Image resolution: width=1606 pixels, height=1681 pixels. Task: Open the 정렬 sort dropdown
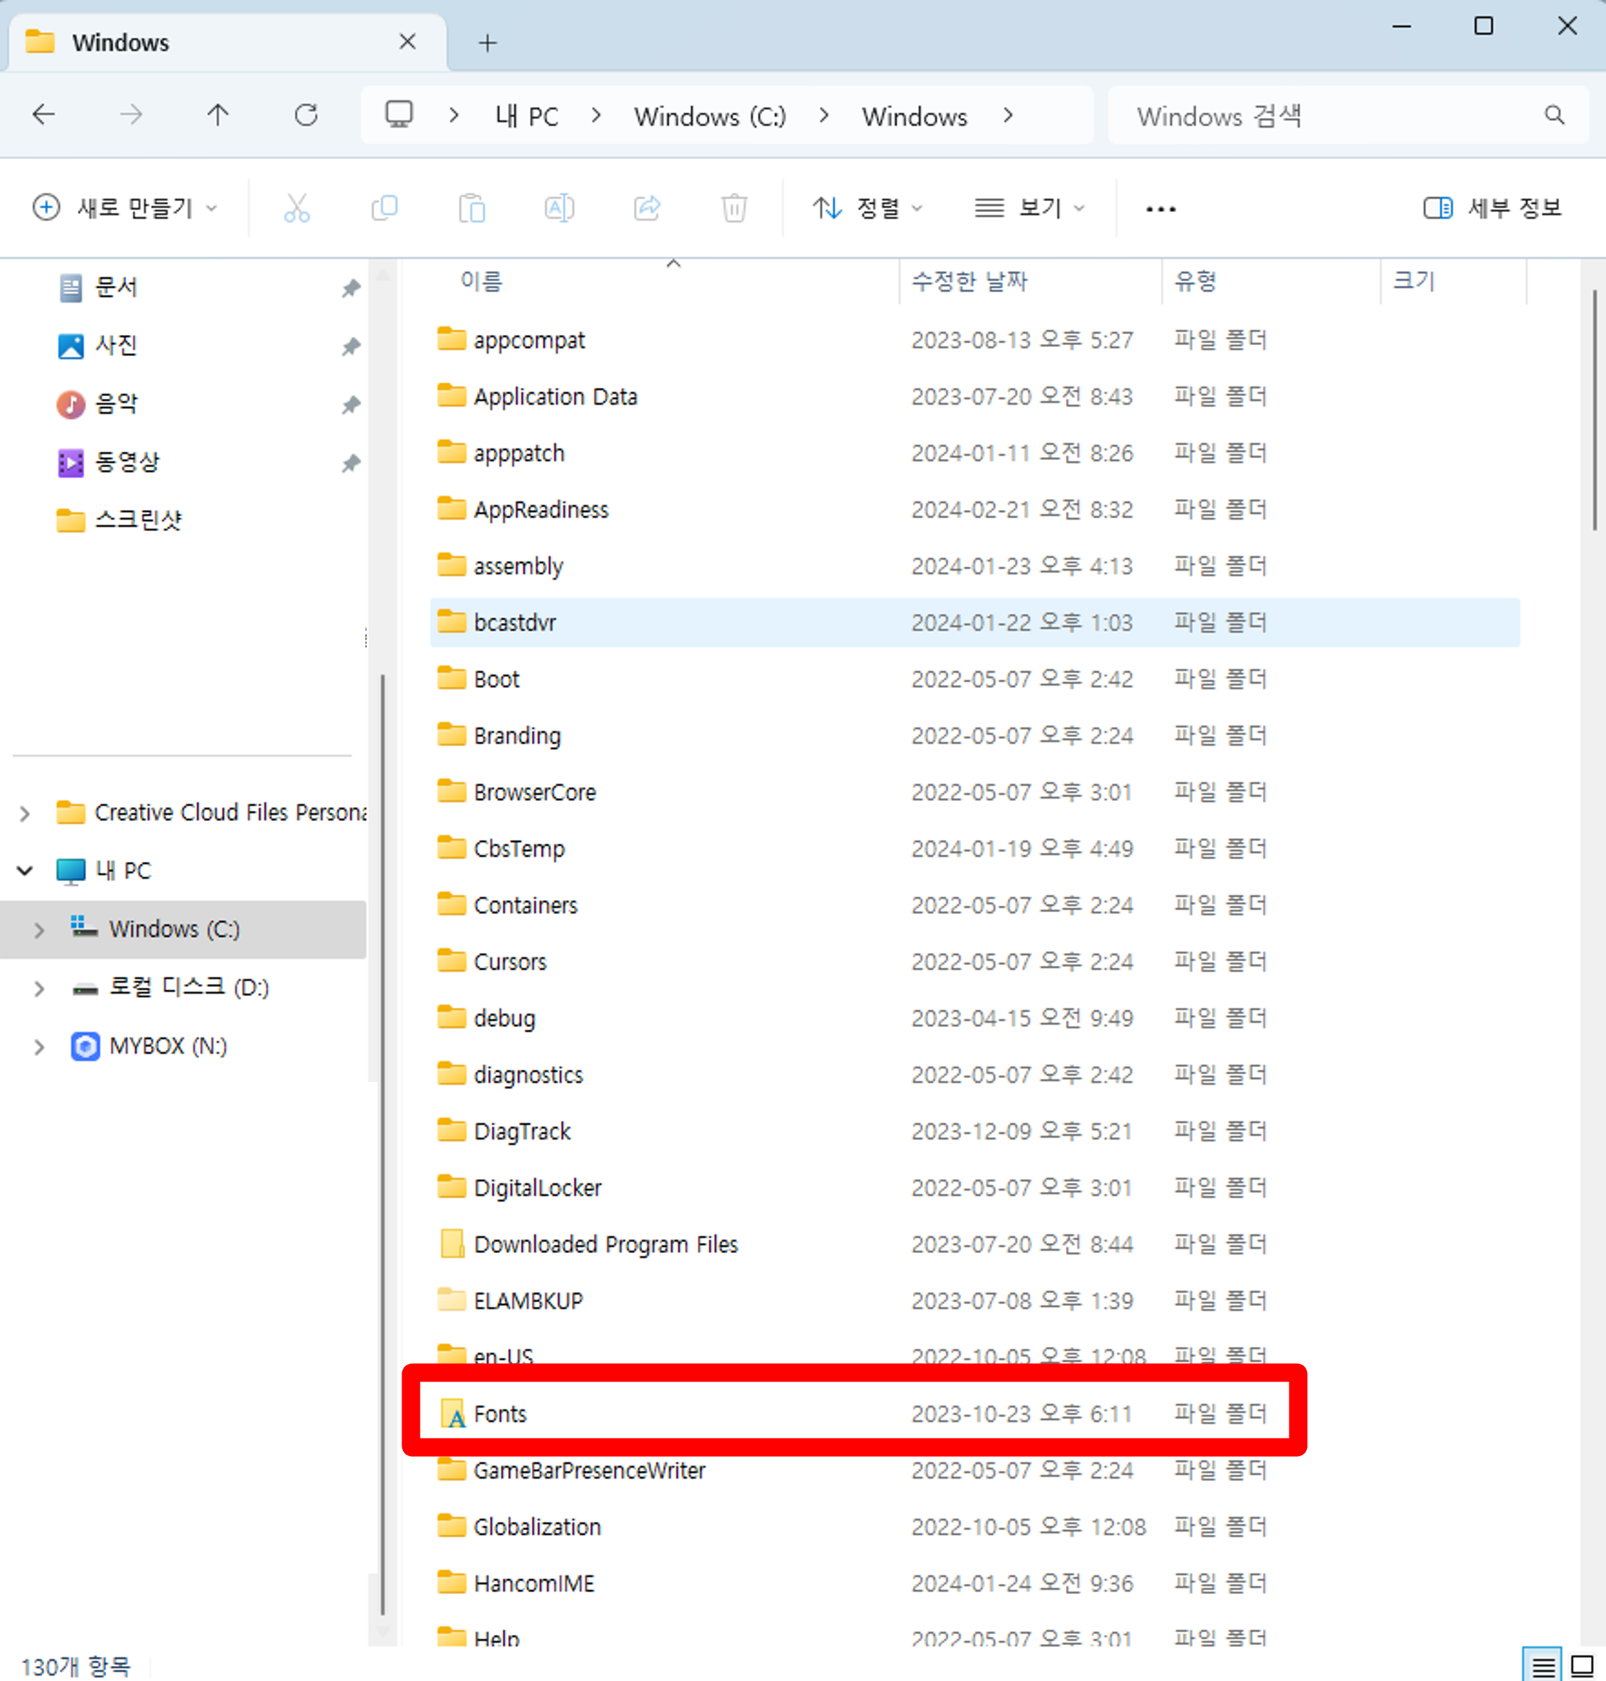[866, 208]
